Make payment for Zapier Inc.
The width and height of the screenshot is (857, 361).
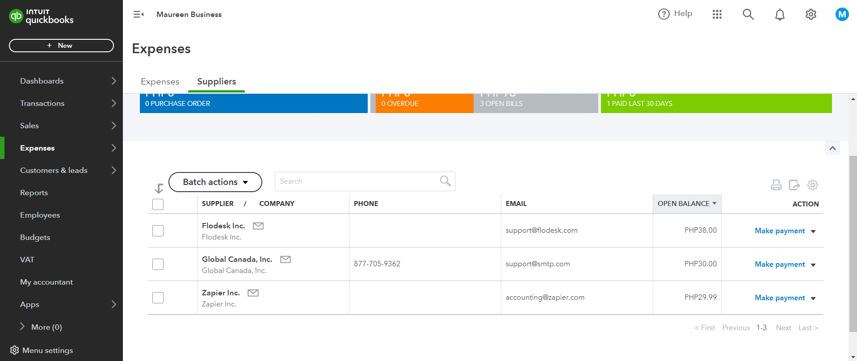coord(780,298)
